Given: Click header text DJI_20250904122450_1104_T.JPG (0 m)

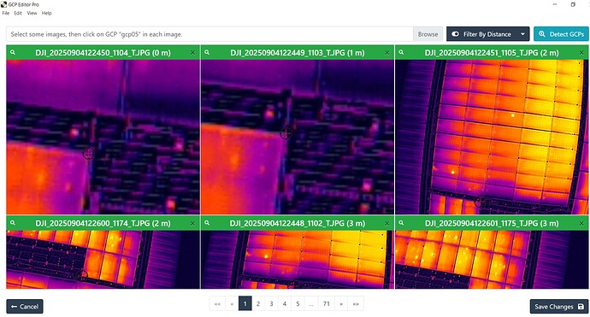Looking at the screenshot, I should click(103, 53).
